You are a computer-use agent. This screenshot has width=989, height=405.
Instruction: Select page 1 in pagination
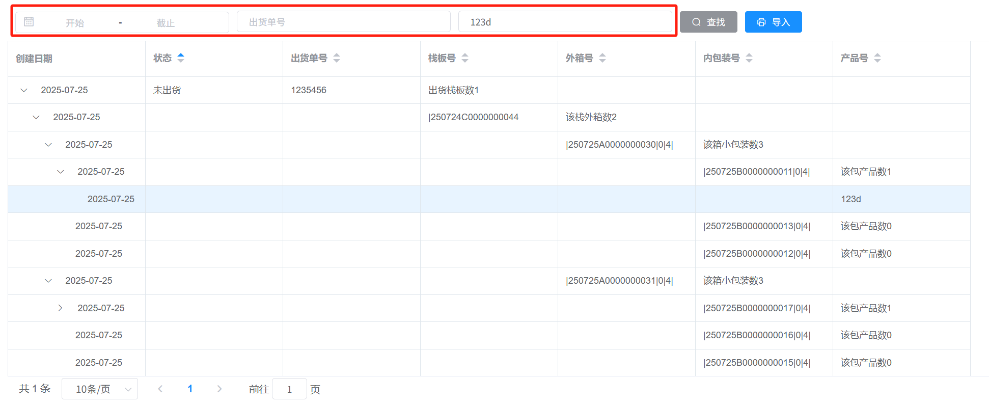[x=190, y=389]
